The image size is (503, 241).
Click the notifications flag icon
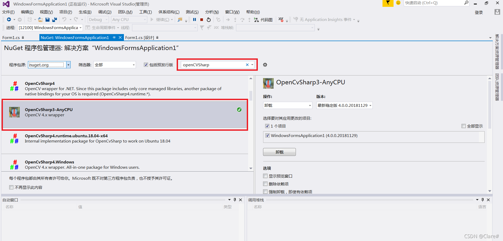point(388,3)
